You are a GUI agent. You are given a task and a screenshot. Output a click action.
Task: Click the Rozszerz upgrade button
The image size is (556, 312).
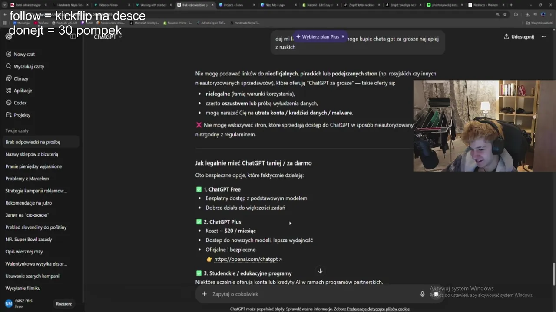pos(64,304)
